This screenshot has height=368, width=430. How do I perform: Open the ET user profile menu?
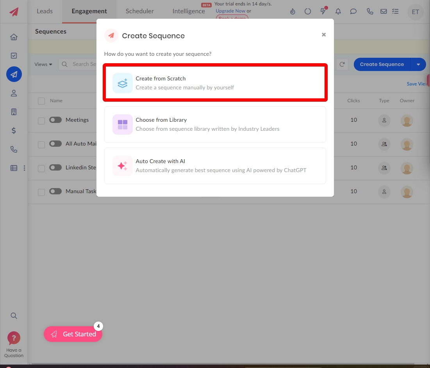[415, 12]
